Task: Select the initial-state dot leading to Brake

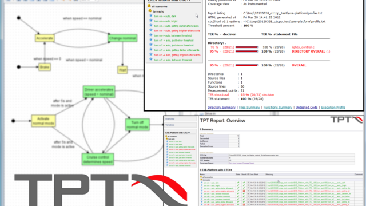Action: click(19, 67)
